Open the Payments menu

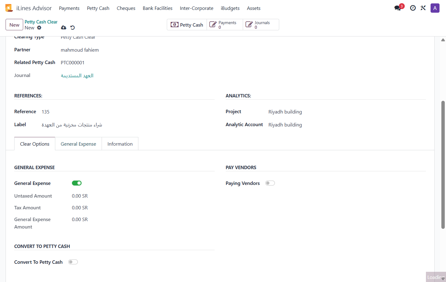click(69, 8)
